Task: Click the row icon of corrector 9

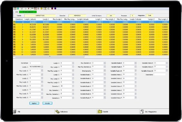Action: (15, 42)
